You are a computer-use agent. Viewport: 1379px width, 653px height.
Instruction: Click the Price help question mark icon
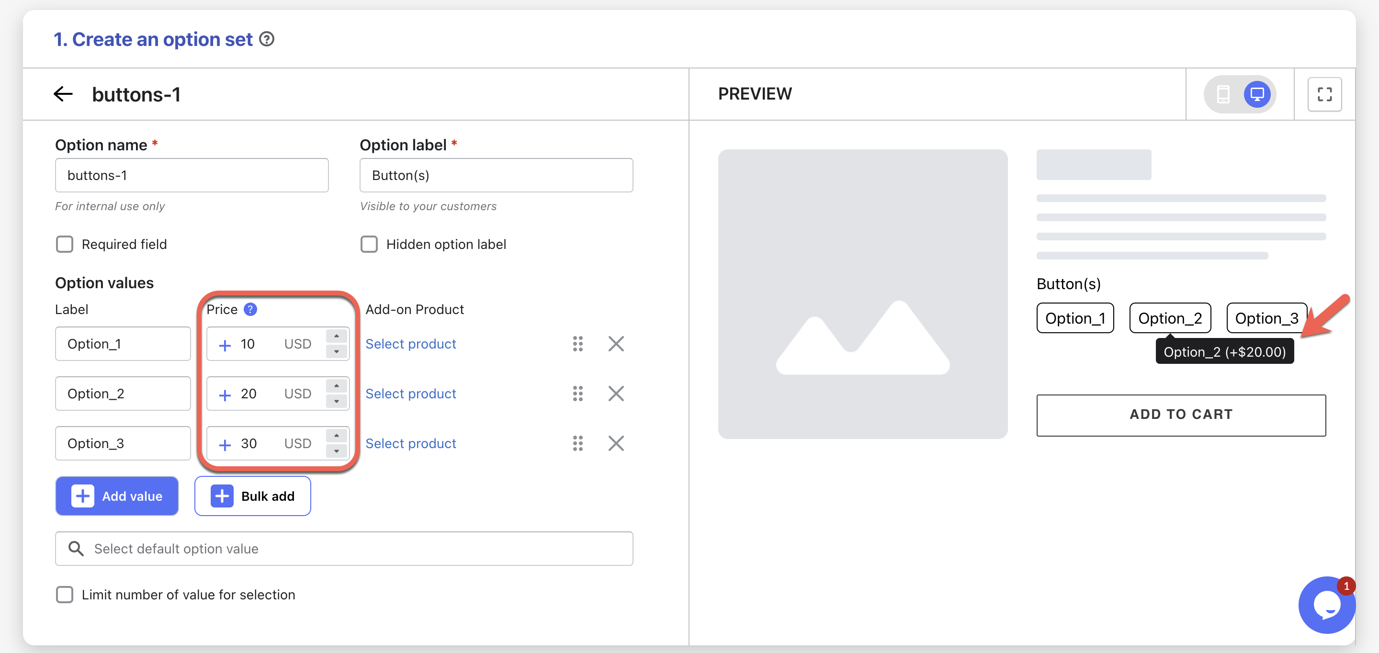[x=250, y=309]
